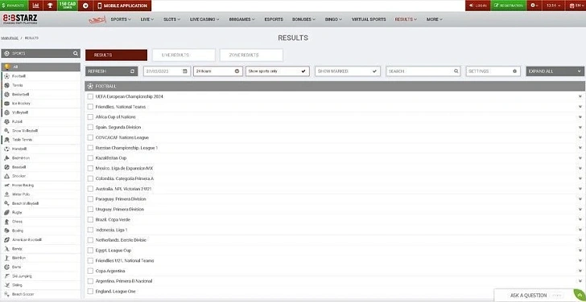
Task: Expand the Paraguay. Primera Division row chevron
Action: tap(580, 199)
